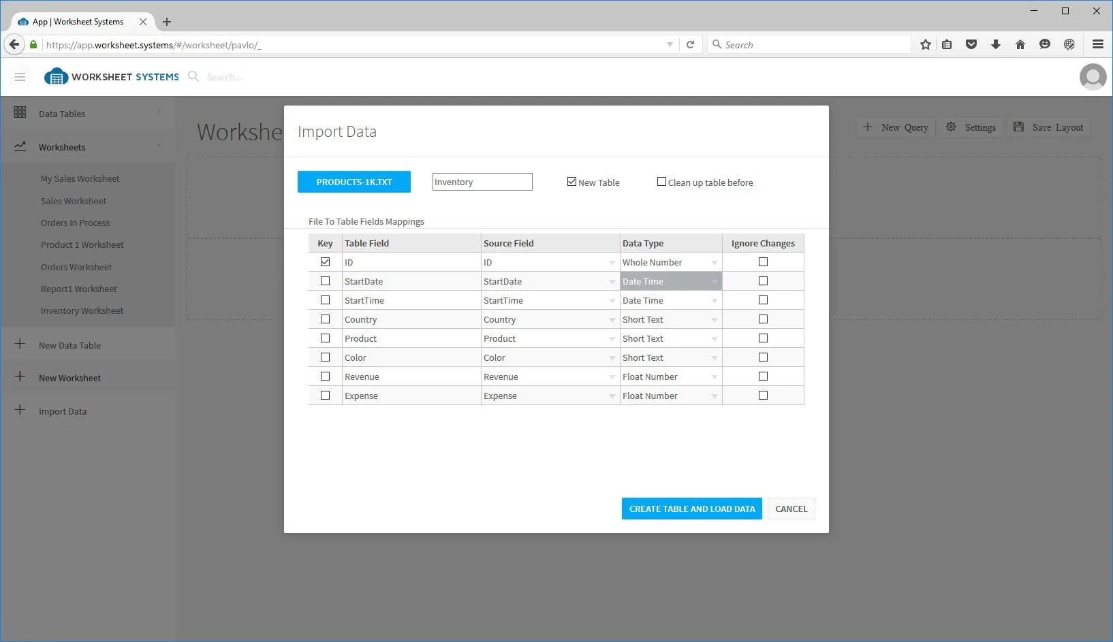Click the plus icon beside New Data Table

[20, 344]
